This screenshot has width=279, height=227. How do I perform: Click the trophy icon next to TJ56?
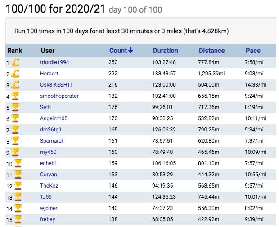click(x=18, y=197)
